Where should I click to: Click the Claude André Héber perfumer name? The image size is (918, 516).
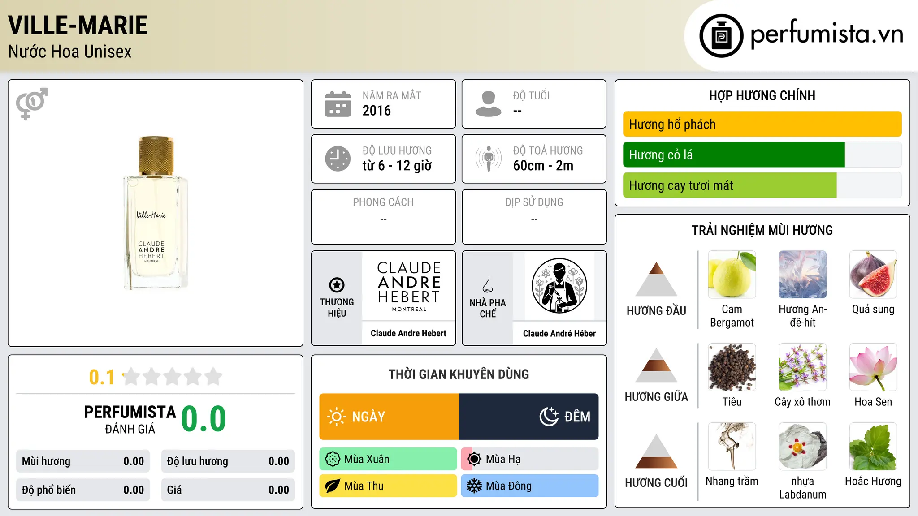(559, 333)
